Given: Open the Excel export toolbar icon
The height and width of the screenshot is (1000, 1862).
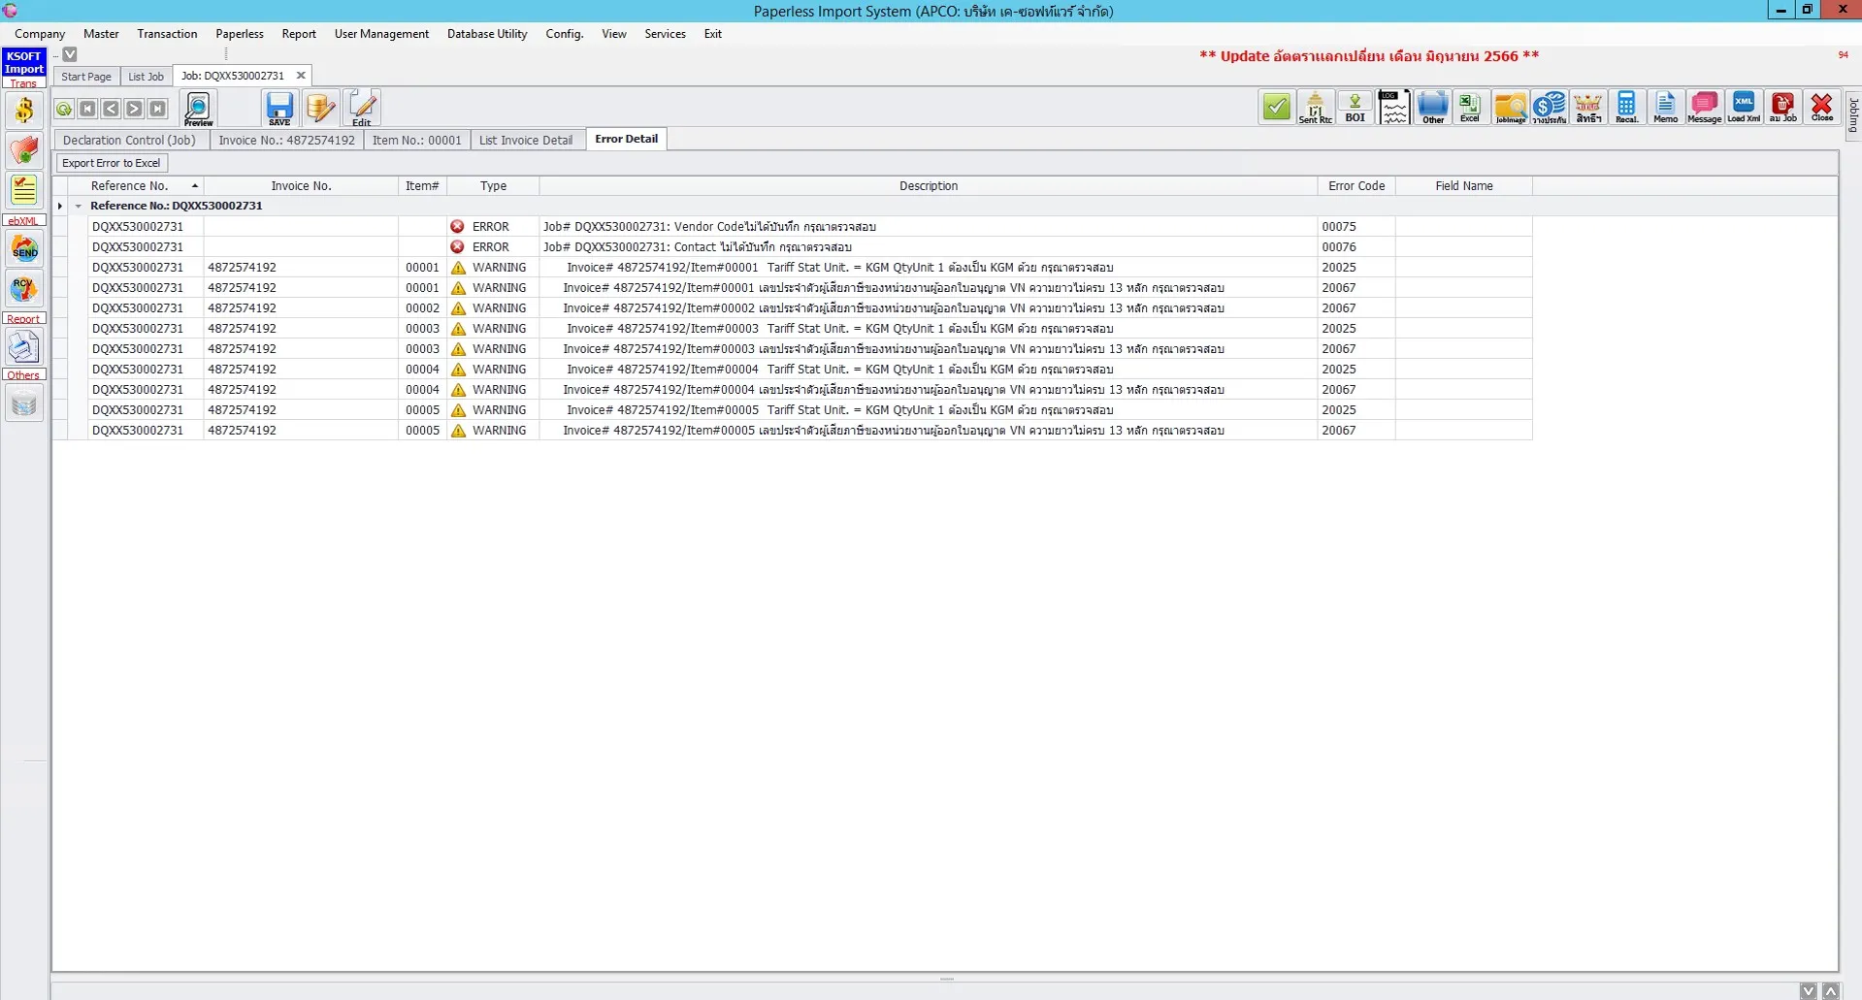Looking at the screenshot, I should tap(1469, 107).
